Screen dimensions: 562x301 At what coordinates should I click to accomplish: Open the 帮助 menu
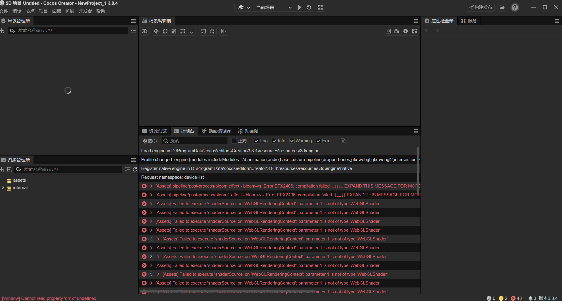click(101, 11)
